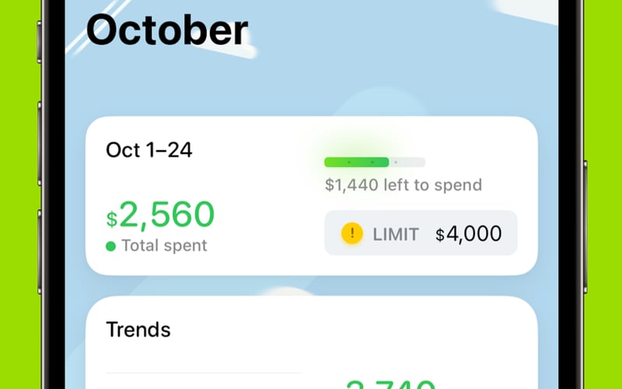Tap the partially visible green Trends amount
Screen dimensions: 622x389
tap(389, 384)
